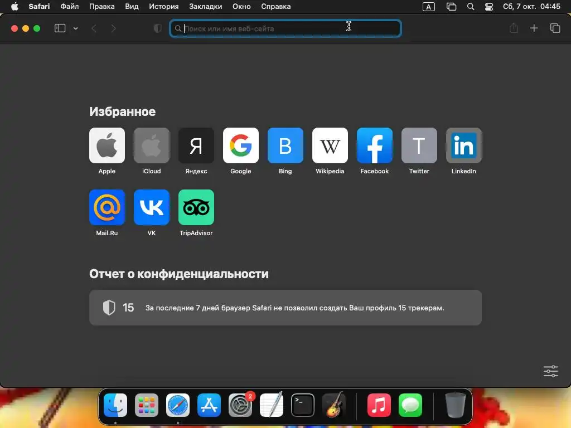571x428 pixels.
Task: Open the Trash from the Dock
Action: click(455, 405)
